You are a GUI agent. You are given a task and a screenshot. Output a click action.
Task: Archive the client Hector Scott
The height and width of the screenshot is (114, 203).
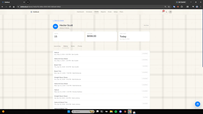146,25
